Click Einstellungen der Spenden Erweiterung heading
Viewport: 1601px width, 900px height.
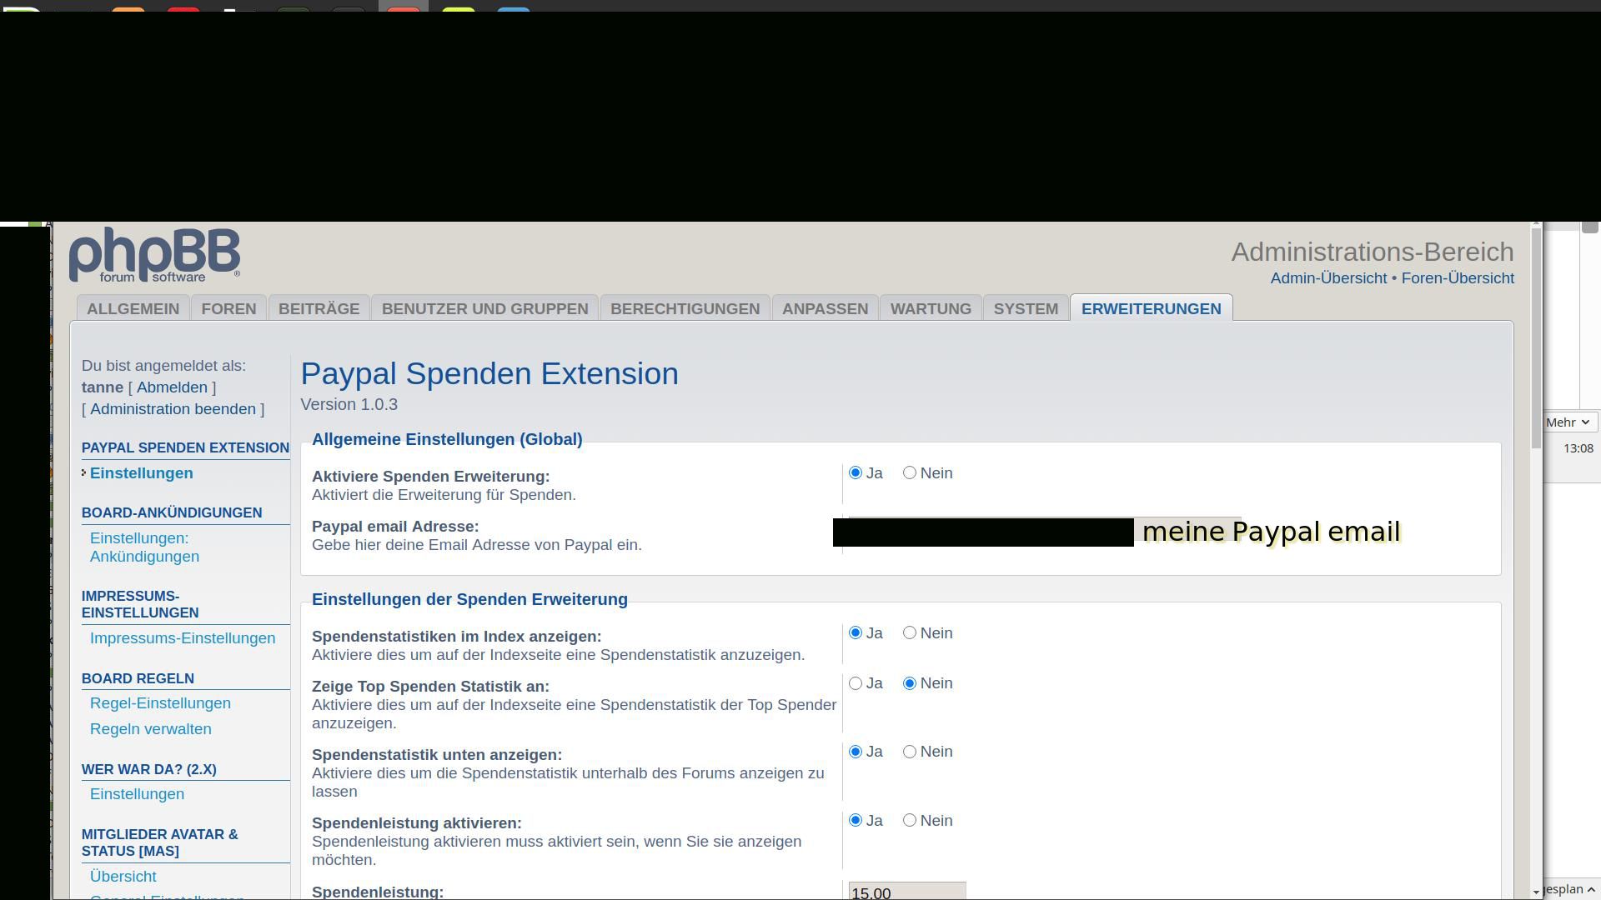(x=469, y=599)
